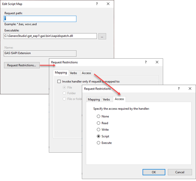The image size is (196, 181).
Task: Select Mapping tab in back Request Restrictions window
Action: (61, 73)
